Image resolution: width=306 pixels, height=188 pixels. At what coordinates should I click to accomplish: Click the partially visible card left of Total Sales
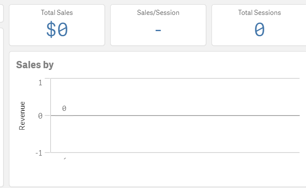(2, 13)
